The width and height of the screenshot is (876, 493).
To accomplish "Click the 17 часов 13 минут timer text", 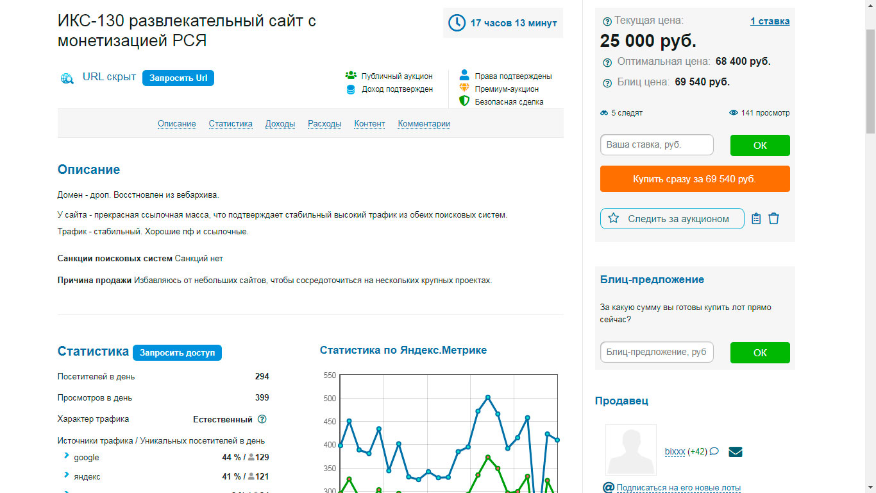I will tap(514, 23).
